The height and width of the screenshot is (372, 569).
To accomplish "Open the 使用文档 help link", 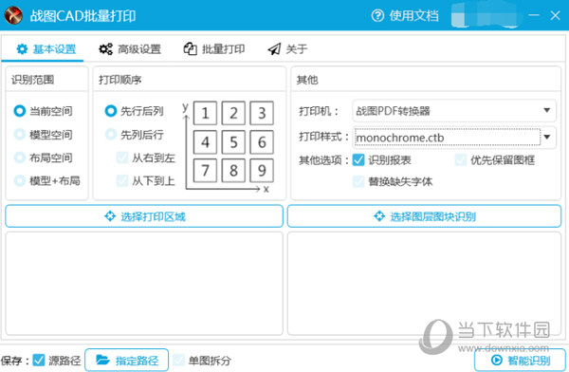I will [x=405, y=15].
